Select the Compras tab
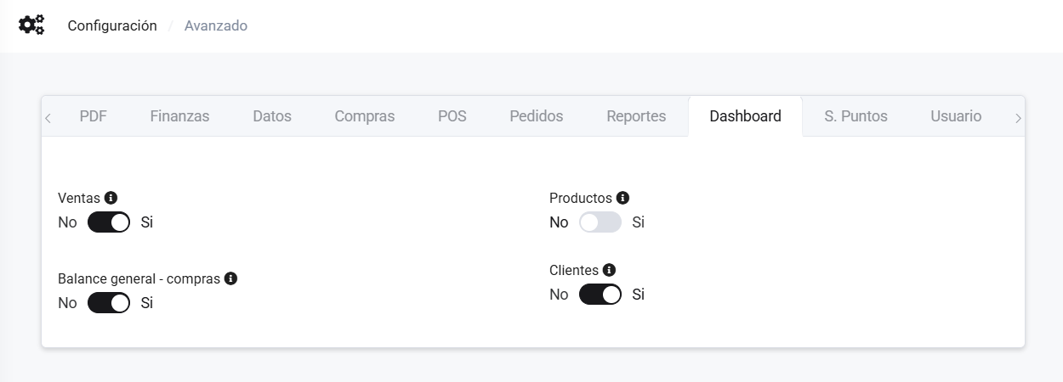Screen dimensions: 1063x382 (364, 116)
